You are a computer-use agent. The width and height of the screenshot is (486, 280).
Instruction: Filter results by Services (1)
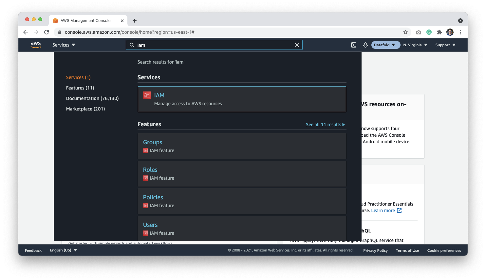click(78, 77)
